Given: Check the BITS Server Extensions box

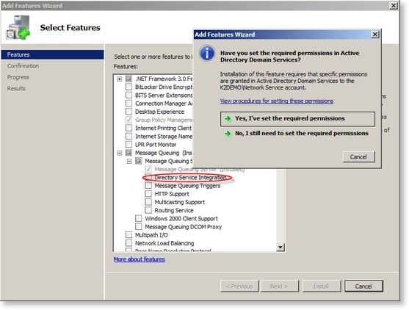Looking at the screenshot, I should [129, 95].
